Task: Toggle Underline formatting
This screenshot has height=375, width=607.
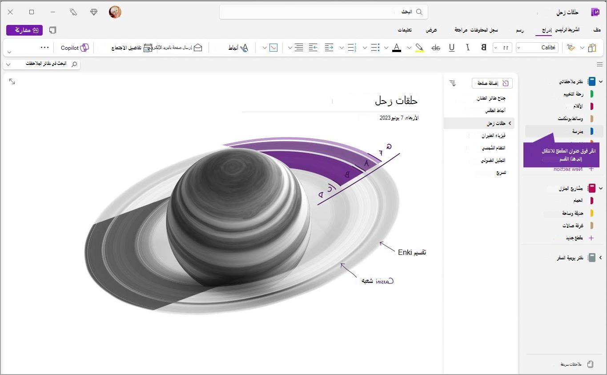Action: [x=452, y=48]
